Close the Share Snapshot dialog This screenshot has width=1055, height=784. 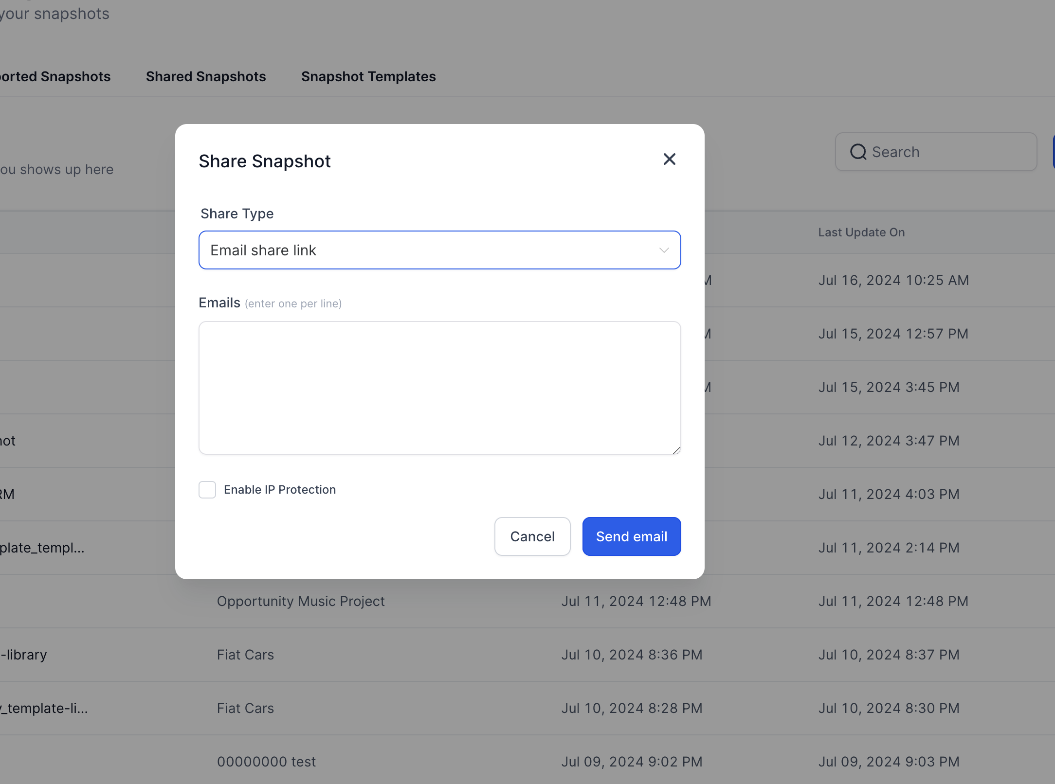pos(669,159)
